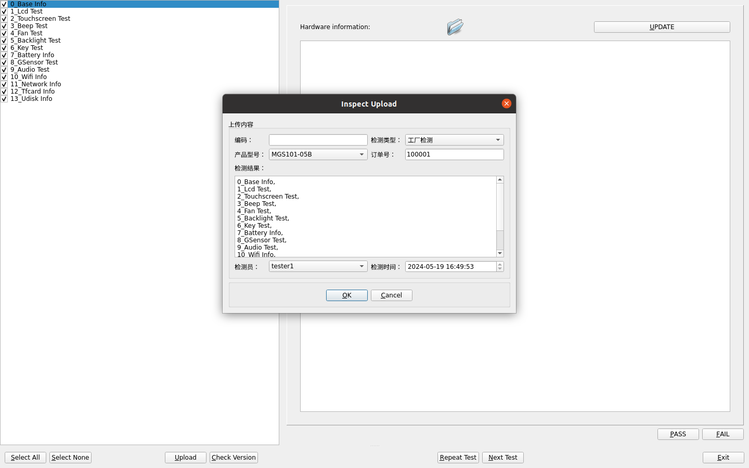Click the 订单号 field containing 100001

(x=455, y=154)
